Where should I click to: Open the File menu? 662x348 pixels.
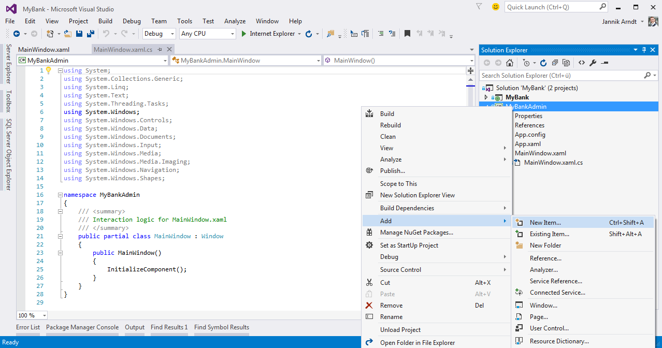[10, 21]
